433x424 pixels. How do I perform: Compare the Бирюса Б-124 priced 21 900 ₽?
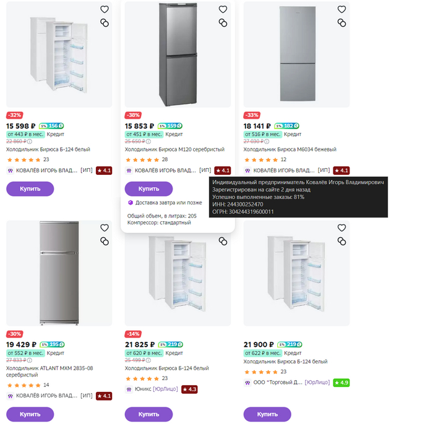pyautogui.click(x=341, y=240)
